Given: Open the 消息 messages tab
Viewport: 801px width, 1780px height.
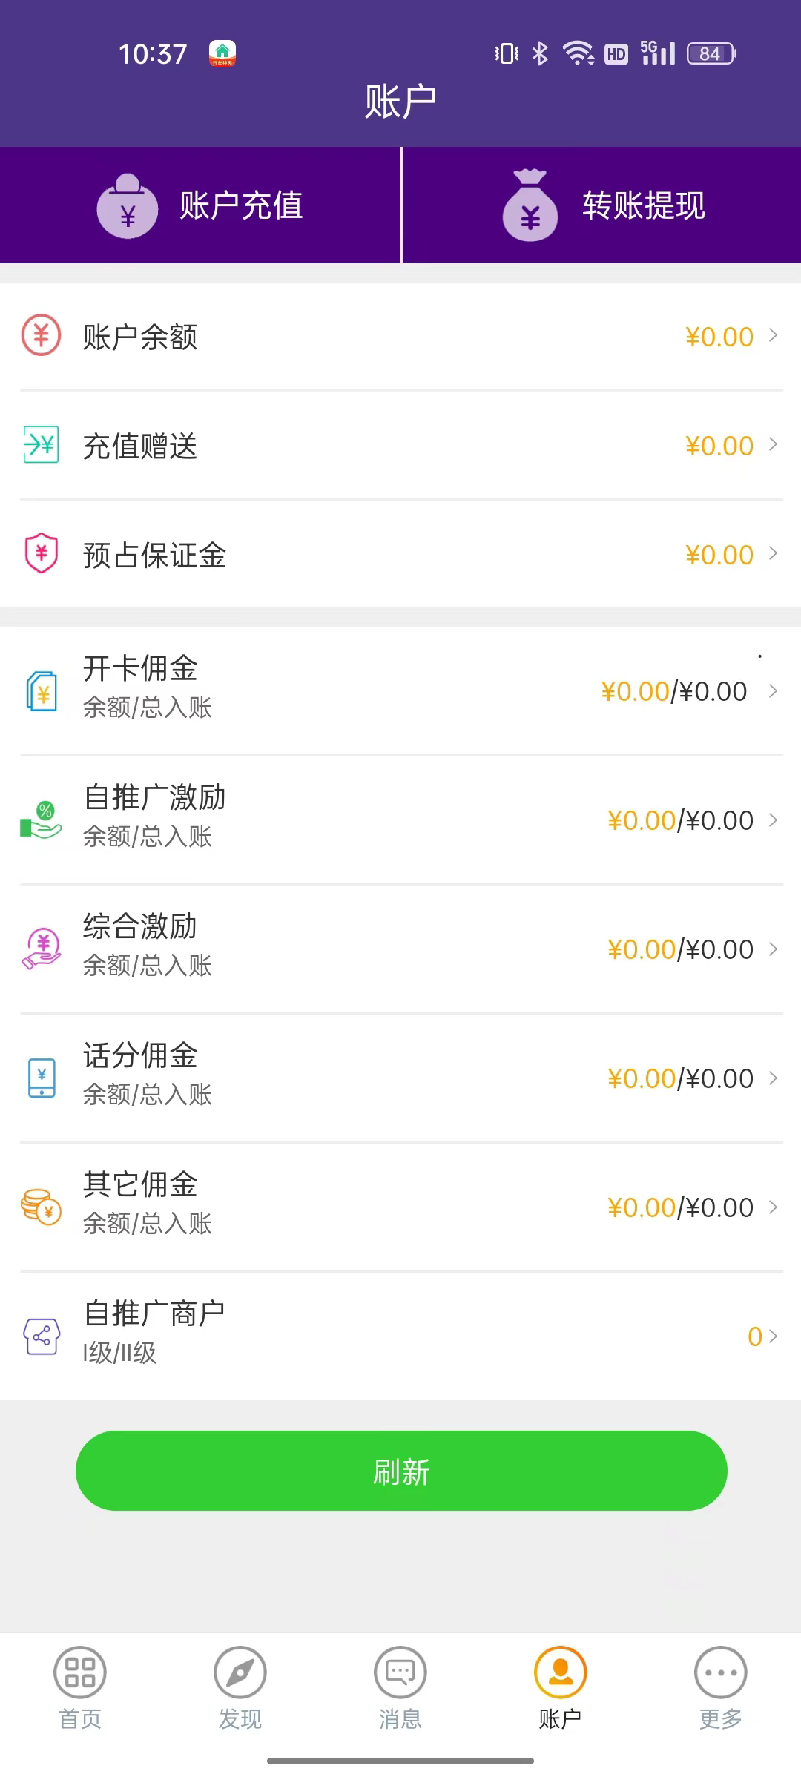Looking at the screenshot, I should 400,1686.
